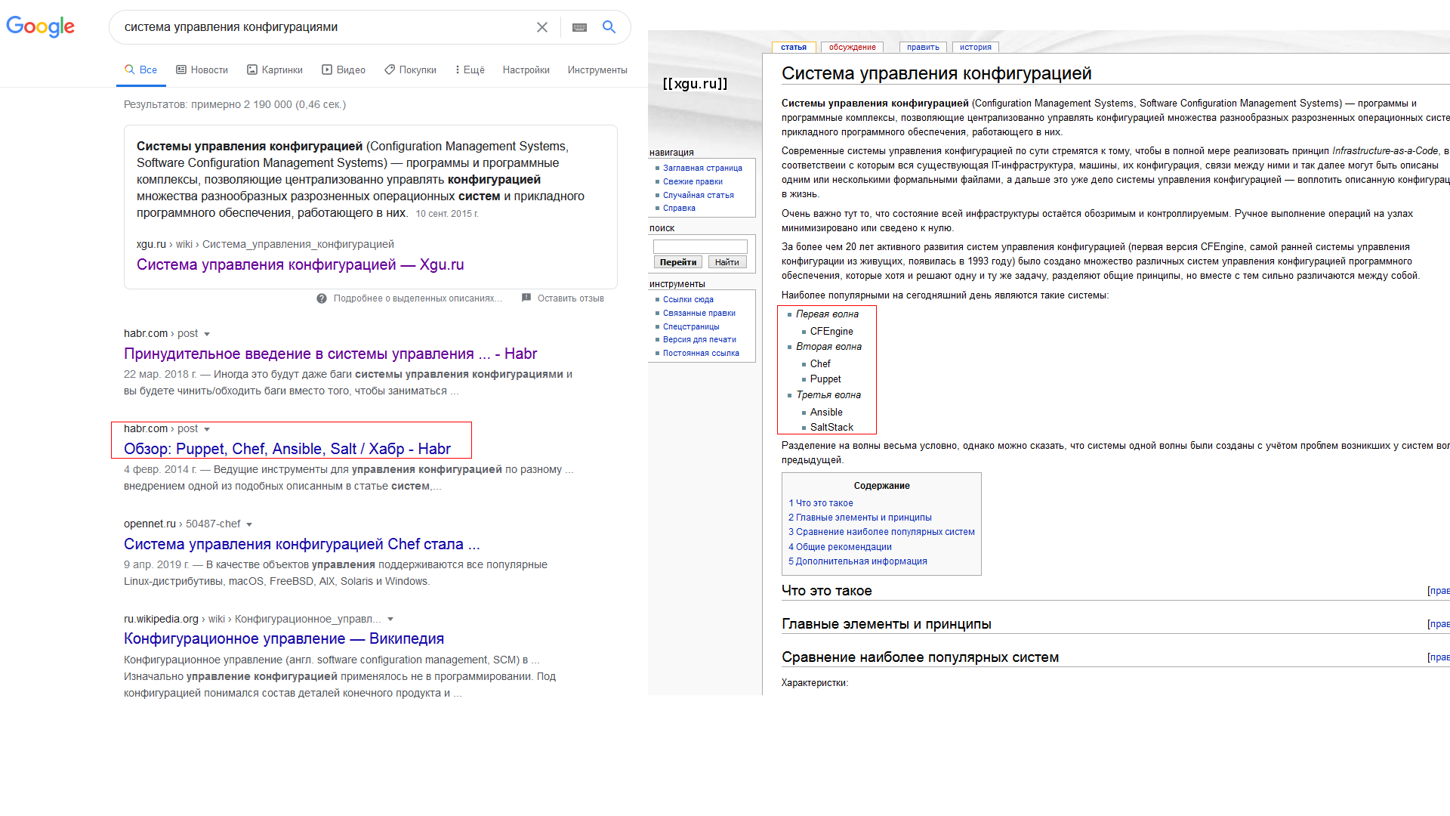
Task: Jump to '4 Общие рекомендации' contents item
Action: click(840, 547)
